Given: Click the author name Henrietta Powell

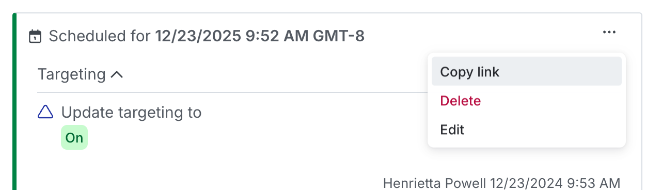Looking at the screenshot, I should (435, 183).
